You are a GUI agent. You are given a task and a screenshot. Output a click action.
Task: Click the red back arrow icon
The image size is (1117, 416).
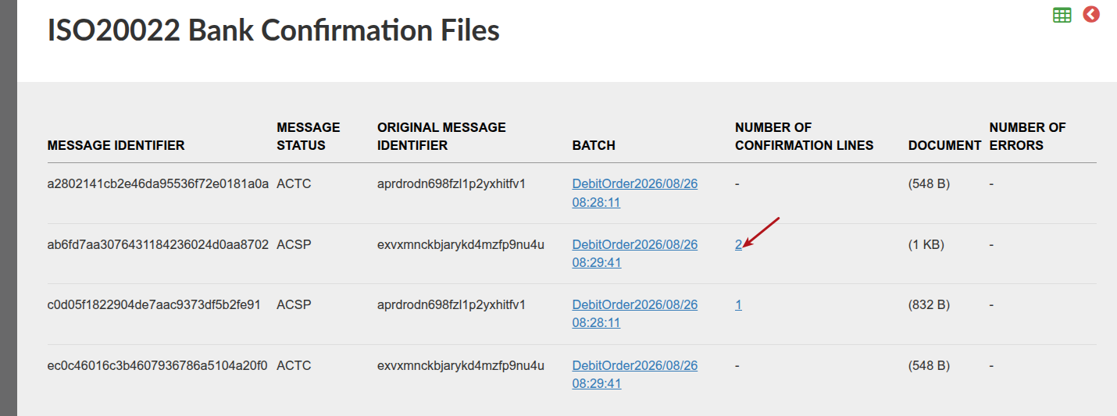tap(1091, 14)
